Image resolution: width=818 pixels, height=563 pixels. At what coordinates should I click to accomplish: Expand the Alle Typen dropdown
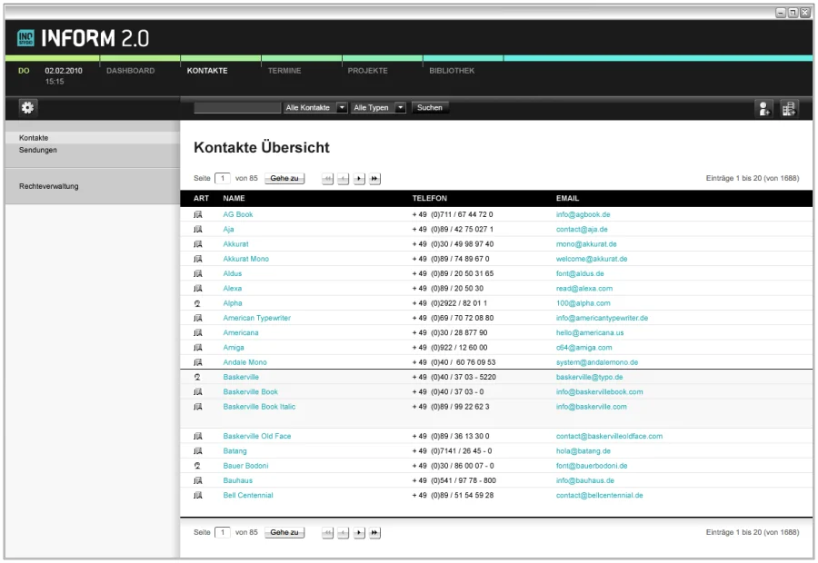click(x=400, y=108)
